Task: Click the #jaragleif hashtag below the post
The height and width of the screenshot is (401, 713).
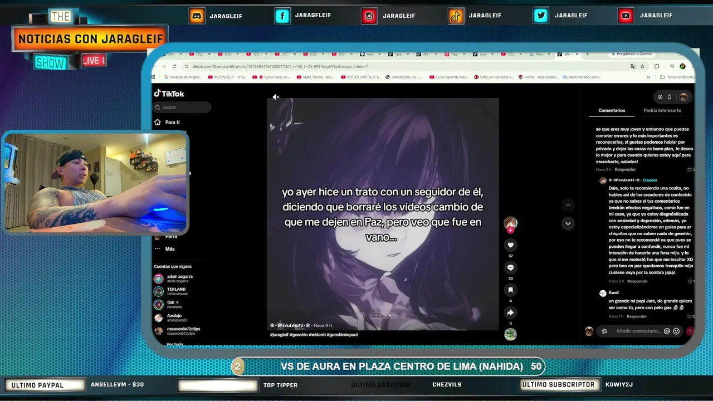Action: click(x=279, y=335)
